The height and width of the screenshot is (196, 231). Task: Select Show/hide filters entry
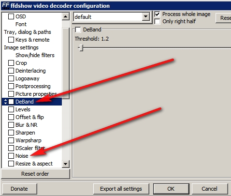coord(35,55)
